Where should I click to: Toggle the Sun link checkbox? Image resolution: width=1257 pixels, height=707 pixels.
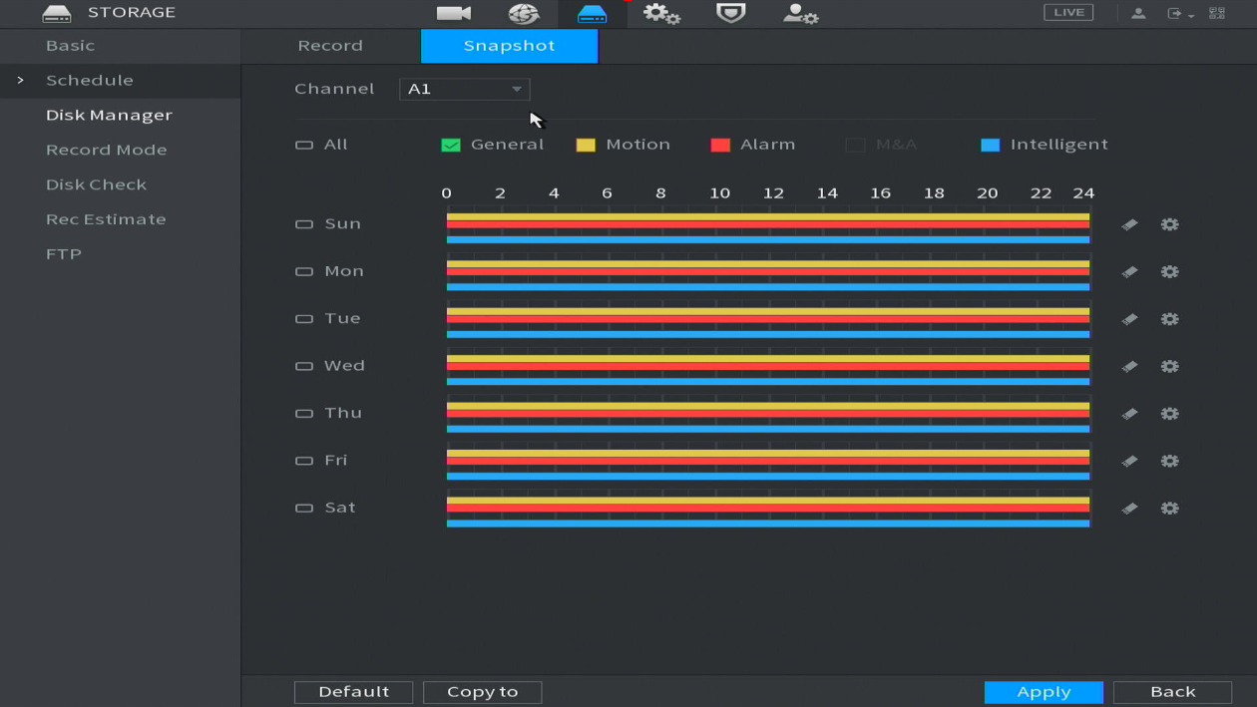tap(304, 224)
